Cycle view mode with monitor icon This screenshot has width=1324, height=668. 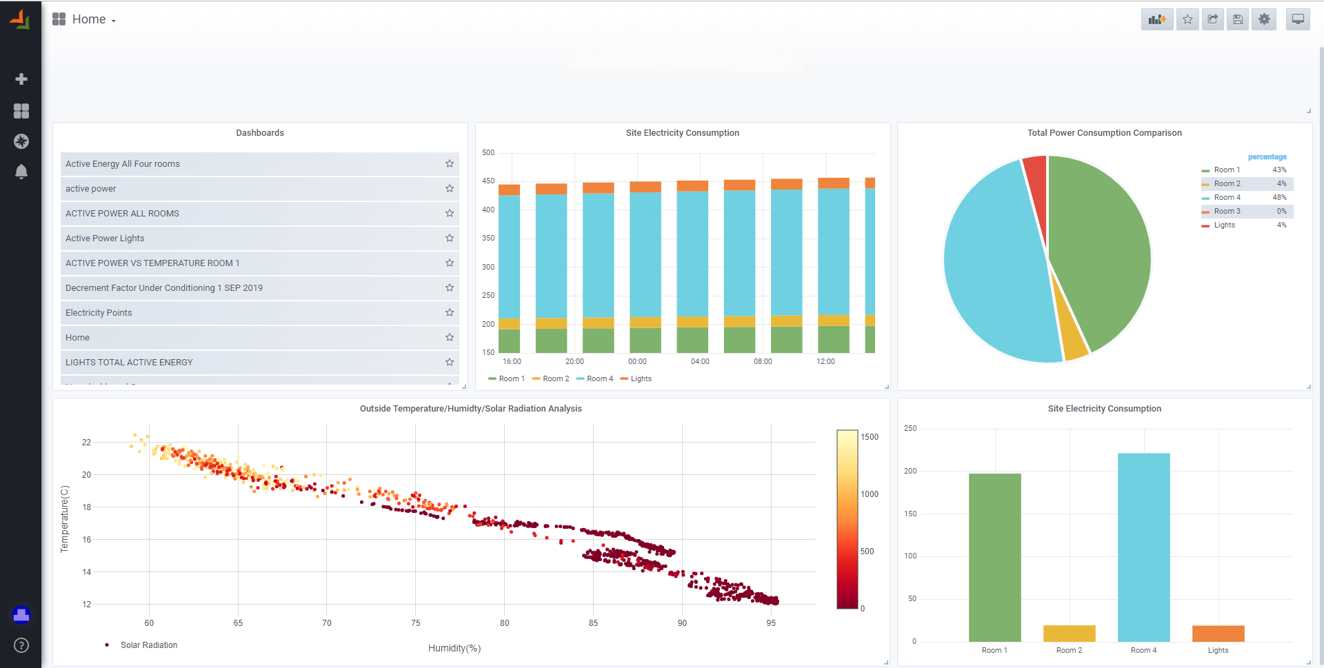pos(1298,19)
